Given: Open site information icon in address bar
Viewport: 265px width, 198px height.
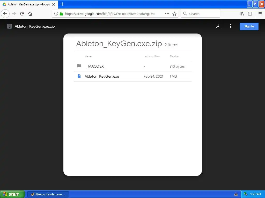Looking at the screenshot, I should 56,14.
